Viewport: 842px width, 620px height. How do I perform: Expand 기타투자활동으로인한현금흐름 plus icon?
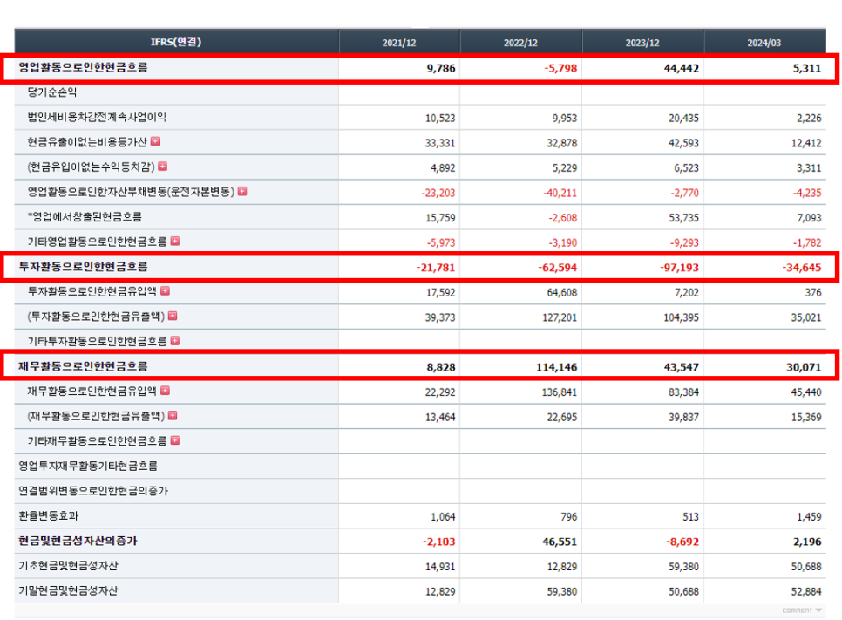pyautogui.click(x=175, y=341)
